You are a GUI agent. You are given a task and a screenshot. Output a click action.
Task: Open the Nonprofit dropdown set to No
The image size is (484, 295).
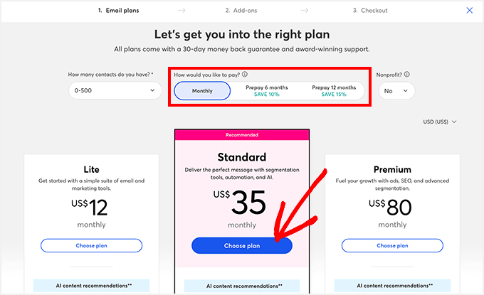point(396,91)
